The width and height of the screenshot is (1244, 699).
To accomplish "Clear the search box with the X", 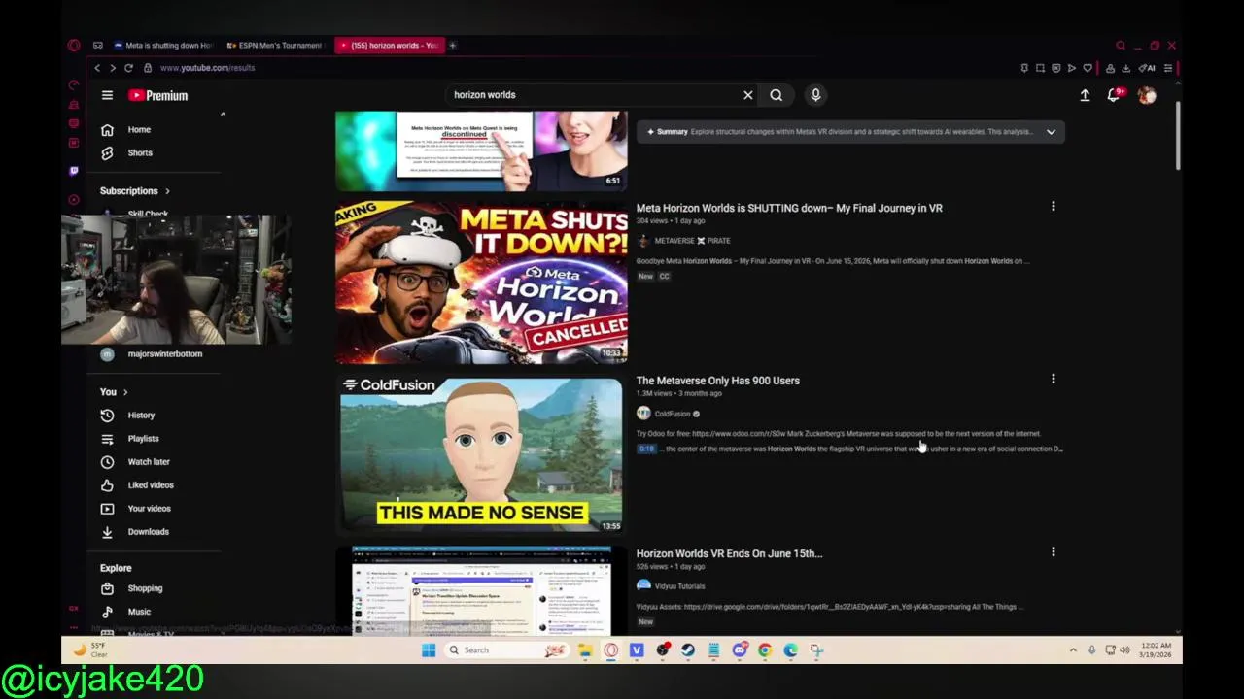I will coord(748,95).
